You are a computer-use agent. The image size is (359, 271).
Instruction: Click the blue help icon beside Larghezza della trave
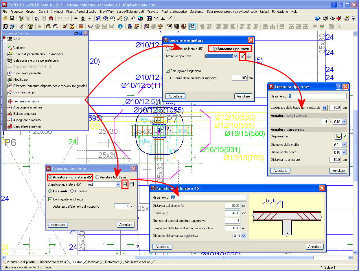(x=325, y=108)
